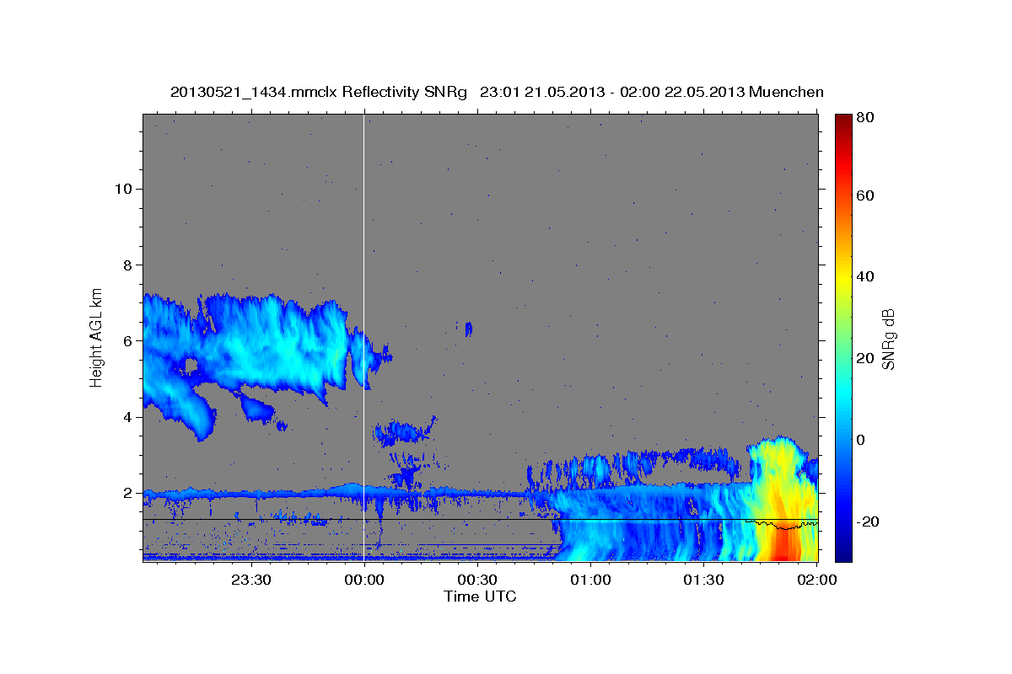This screenshot has height=674, width=1012.
Task: Click the height tick label 4
Action: (x=127, y=417)
